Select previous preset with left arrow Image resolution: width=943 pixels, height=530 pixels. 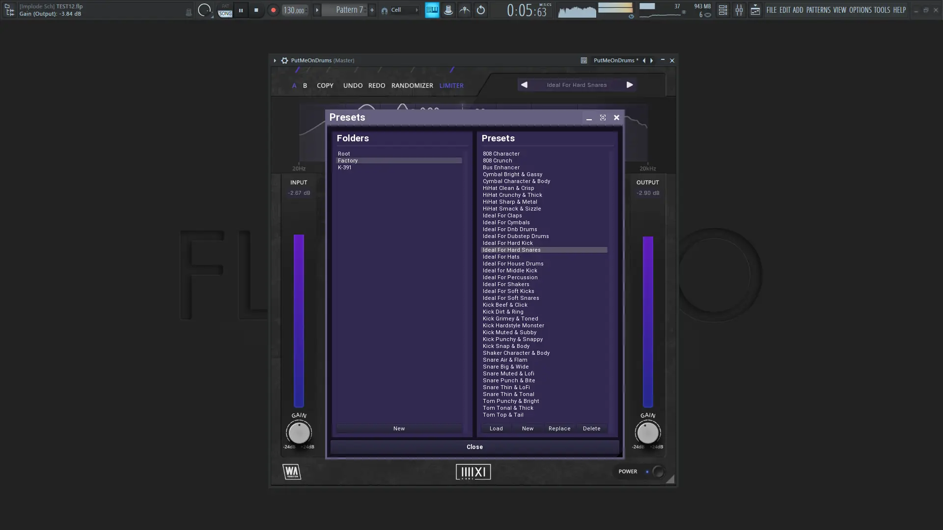(524, 85)
